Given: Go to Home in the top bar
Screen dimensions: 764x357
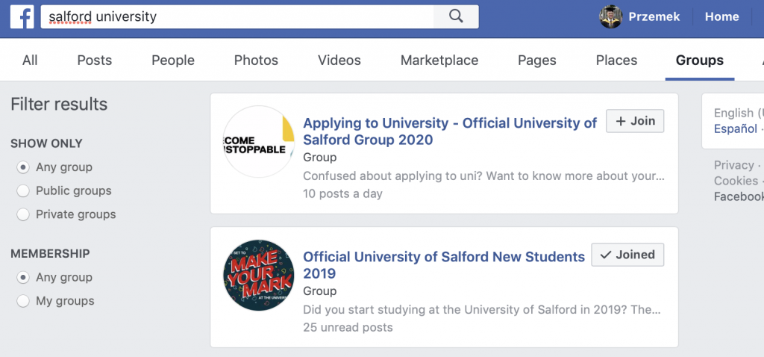Looking at the screenshot, I should pos(721,16).
